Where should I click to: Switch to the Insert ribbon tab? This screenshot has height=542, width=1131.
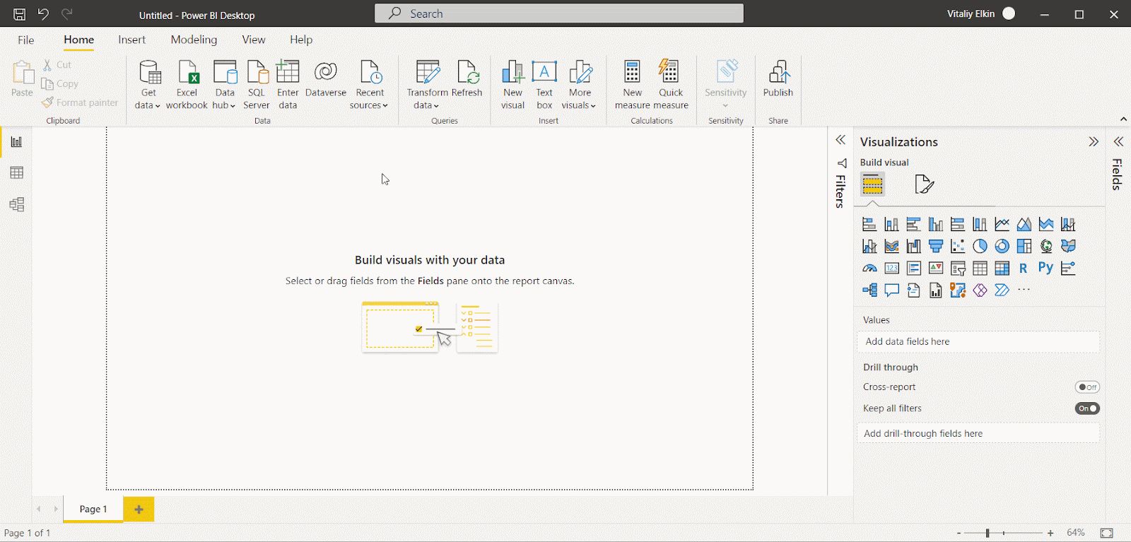(x=131, y=40)
